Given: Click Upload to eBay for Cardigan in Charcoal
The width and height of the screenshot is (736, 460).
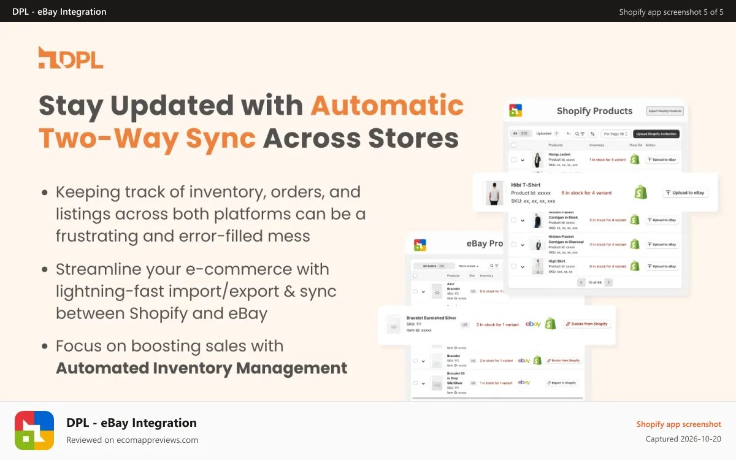Looking at the screenshot, I should (662, 244).
